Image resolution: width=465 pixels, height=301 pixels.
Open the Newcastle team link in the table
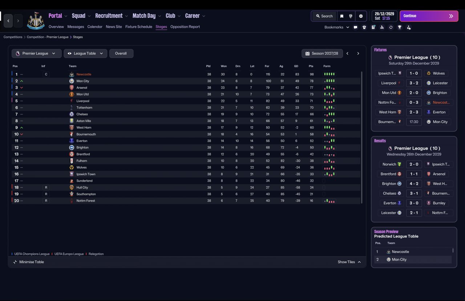(84, 75)
